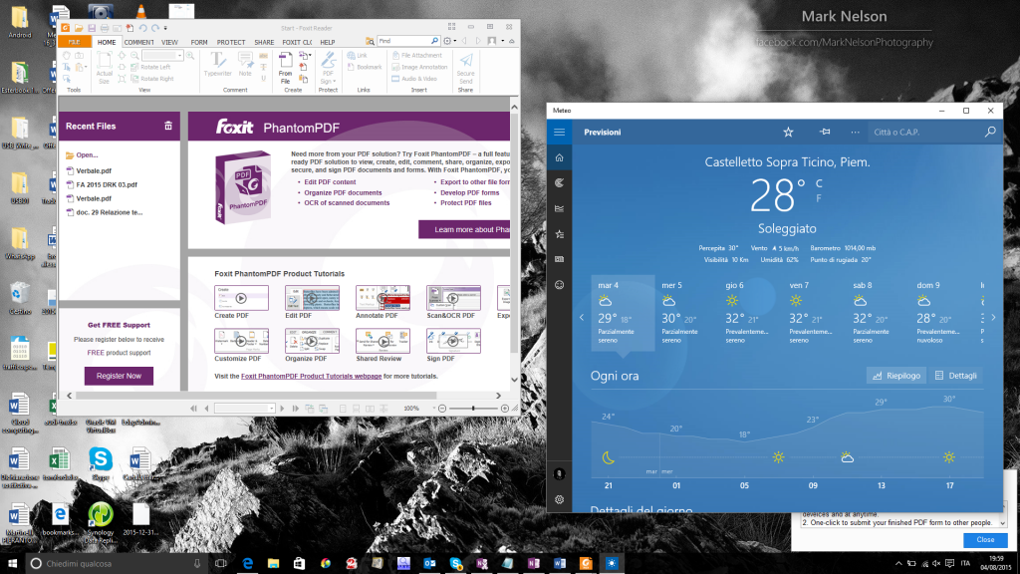Click the blue Close button at bottom right
1020x574 pixels.
(x=985, y=539)
